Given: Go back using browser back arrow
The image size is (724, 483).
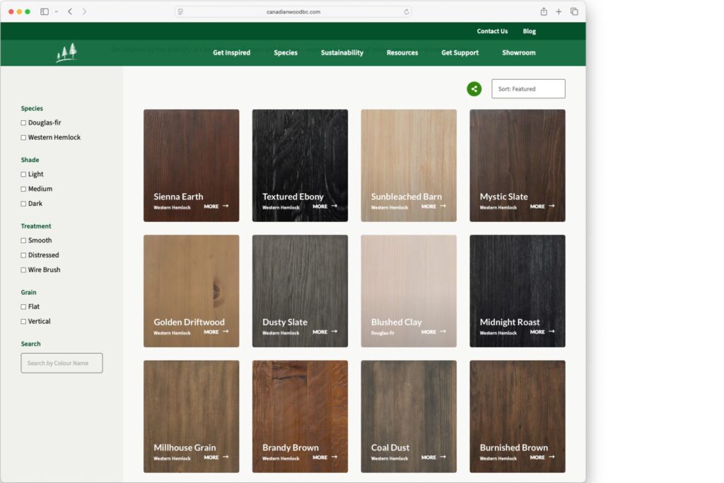Looking at the screenshot, I should click(x=70, y=11).
